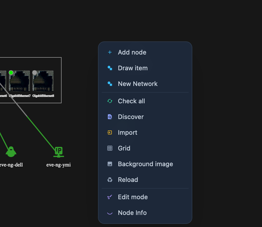Switch to Edit mode from the menu
The image size is (262, 227).
tap(145, 197)
